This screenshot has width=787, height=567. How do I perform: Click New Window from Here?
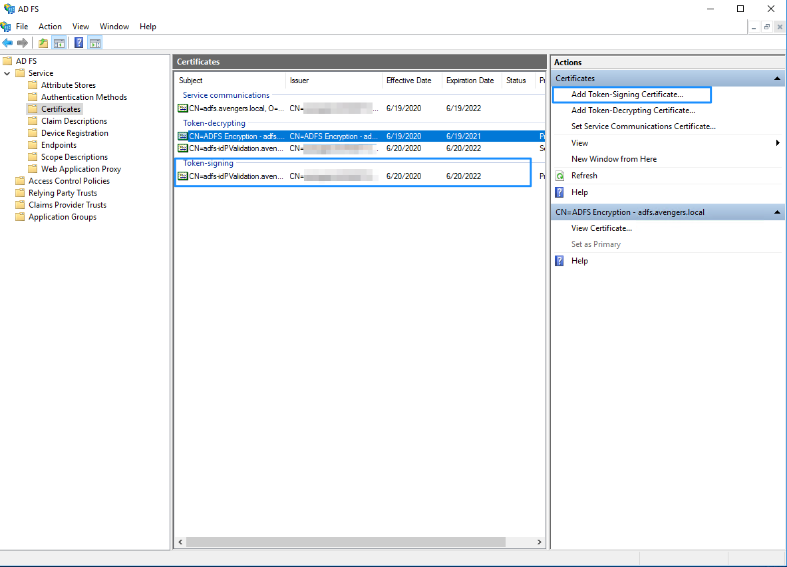615,159
